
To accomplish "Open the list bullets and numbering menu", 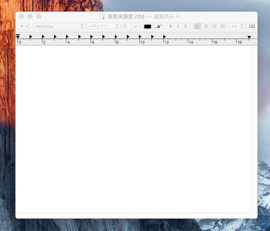I will [x=252, y=27].
